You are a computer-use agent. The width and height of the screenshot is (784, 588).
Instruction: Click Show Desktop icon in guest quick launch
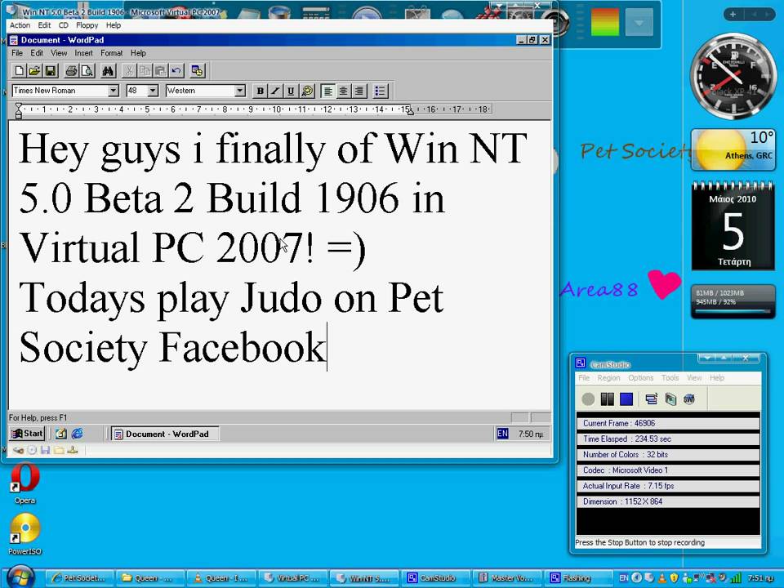click(x=61, y=434)
